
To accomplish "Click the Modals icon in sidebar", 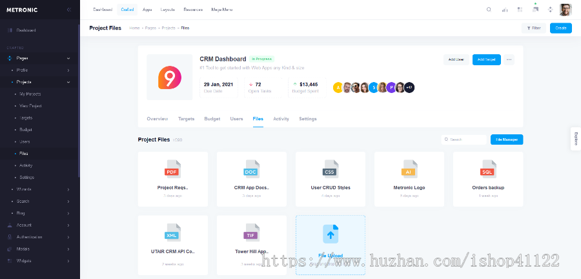I will [x=10, y=249].
